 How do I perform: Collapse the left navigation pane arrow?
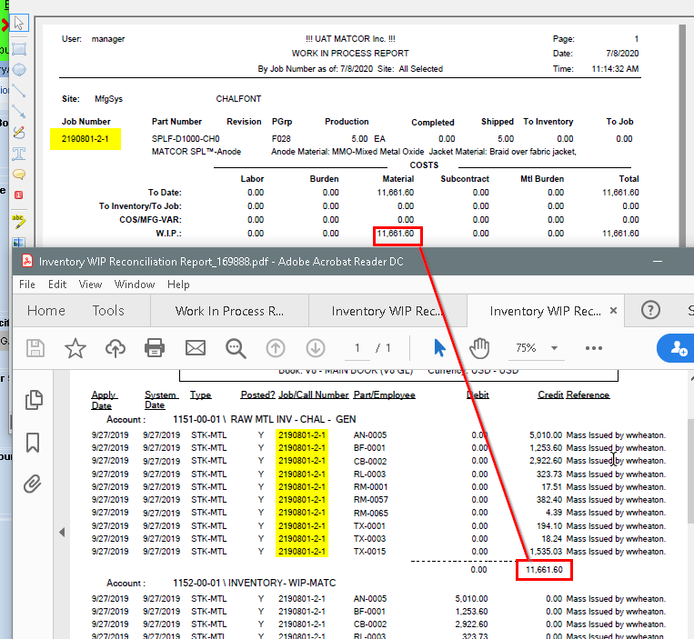(x=62, y=532)
